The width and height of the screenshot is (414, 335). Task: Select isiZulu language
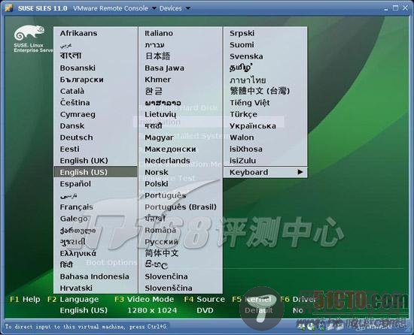click(242, 161)
